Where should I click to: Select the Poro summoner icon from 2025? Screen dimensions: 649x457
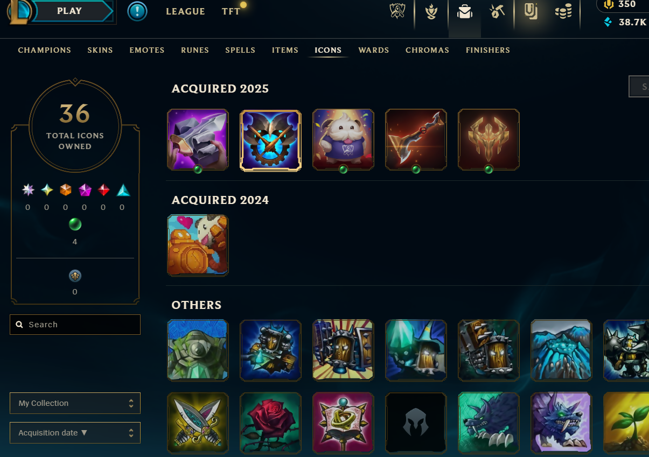pyautogui.click(x=343, y=140)
